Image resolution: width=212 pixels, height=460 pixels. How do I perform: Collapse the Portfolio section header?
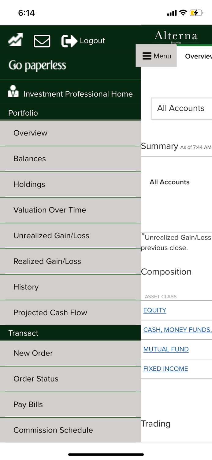pos(23,113)
